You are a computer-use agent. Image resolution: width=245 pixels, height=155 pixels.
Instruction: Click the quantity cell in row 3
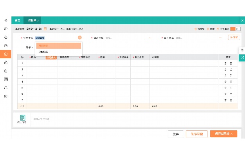coord(106,76)
